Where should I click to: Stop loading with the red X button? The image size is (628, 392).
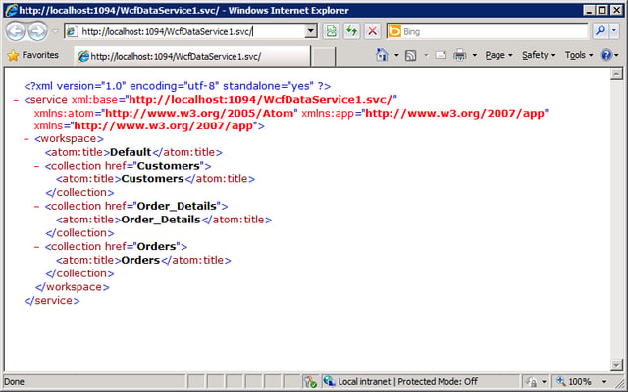click(x=373, y=31)
